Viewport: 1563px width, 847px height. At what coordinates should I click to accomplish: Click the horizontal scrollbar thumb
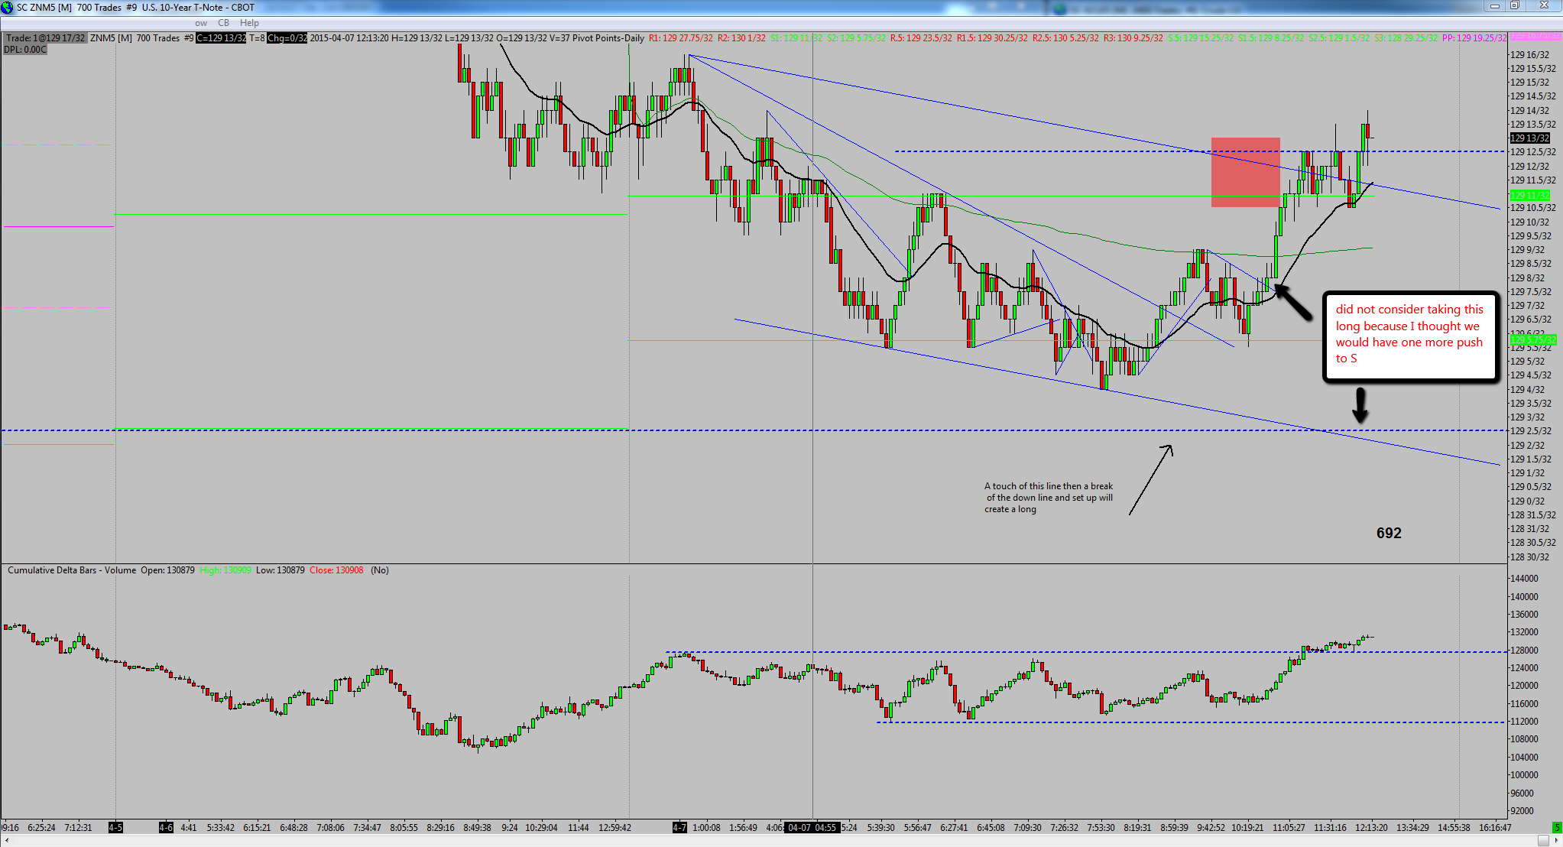pyautogui.click(x=1543, y=840)
